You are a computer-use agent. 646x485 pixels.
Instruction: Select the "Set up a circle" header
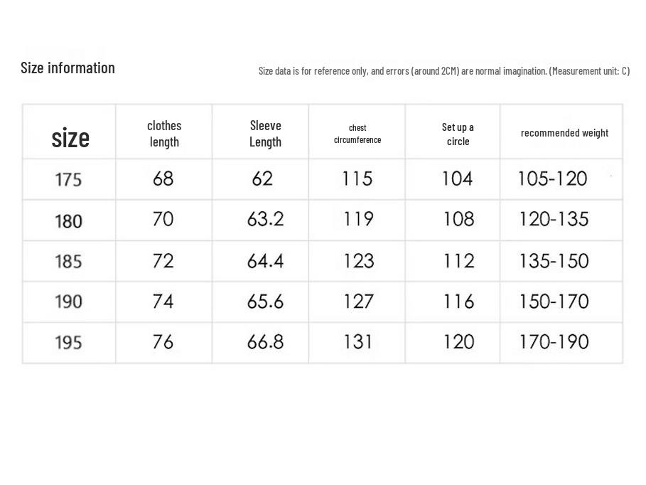[458, 134]
